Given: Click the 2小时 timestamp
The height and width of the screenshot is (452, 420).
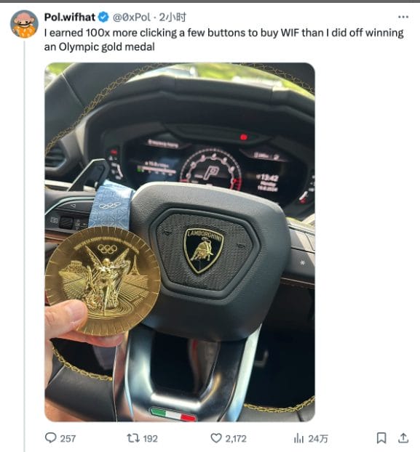Looking at the screenshot, I should 173,17.
